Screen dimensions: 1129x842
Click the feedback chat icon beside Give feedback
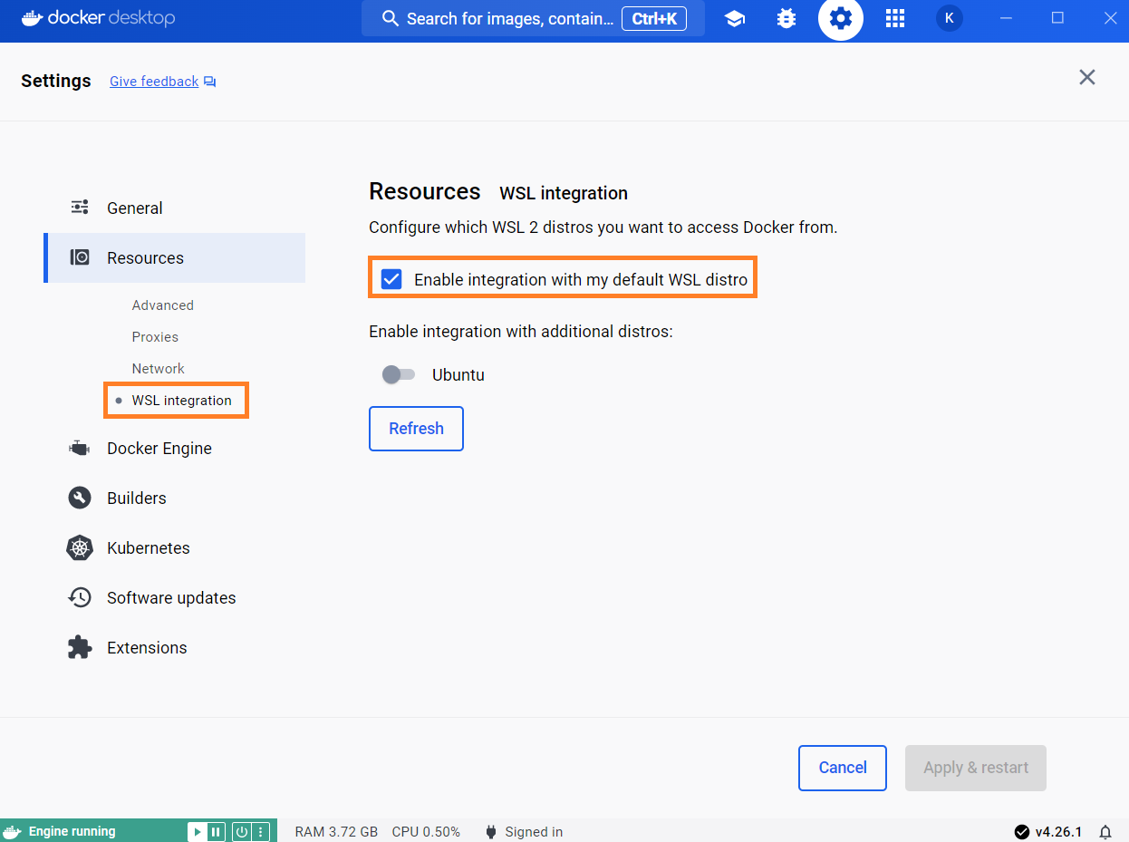coord(210,82)
